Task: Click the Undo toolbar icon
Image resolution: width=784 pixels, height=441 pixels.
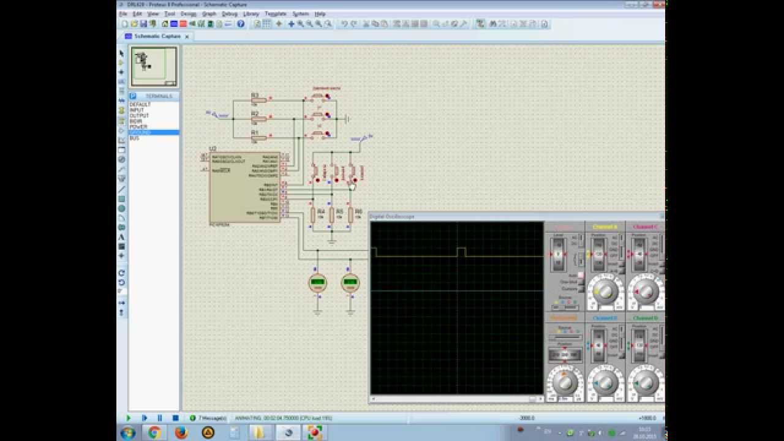Action: point(345,24)
